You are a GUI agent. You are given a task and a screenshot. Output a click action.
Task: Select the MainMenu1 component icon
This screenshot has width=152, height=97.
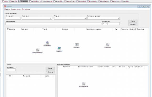77,45
